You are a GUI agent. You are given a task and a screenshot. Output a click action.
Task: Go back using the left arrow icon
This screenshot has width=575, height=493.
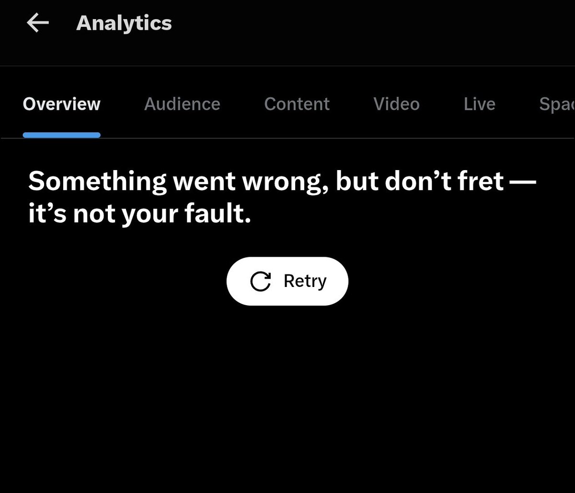(x=38, y=23)
